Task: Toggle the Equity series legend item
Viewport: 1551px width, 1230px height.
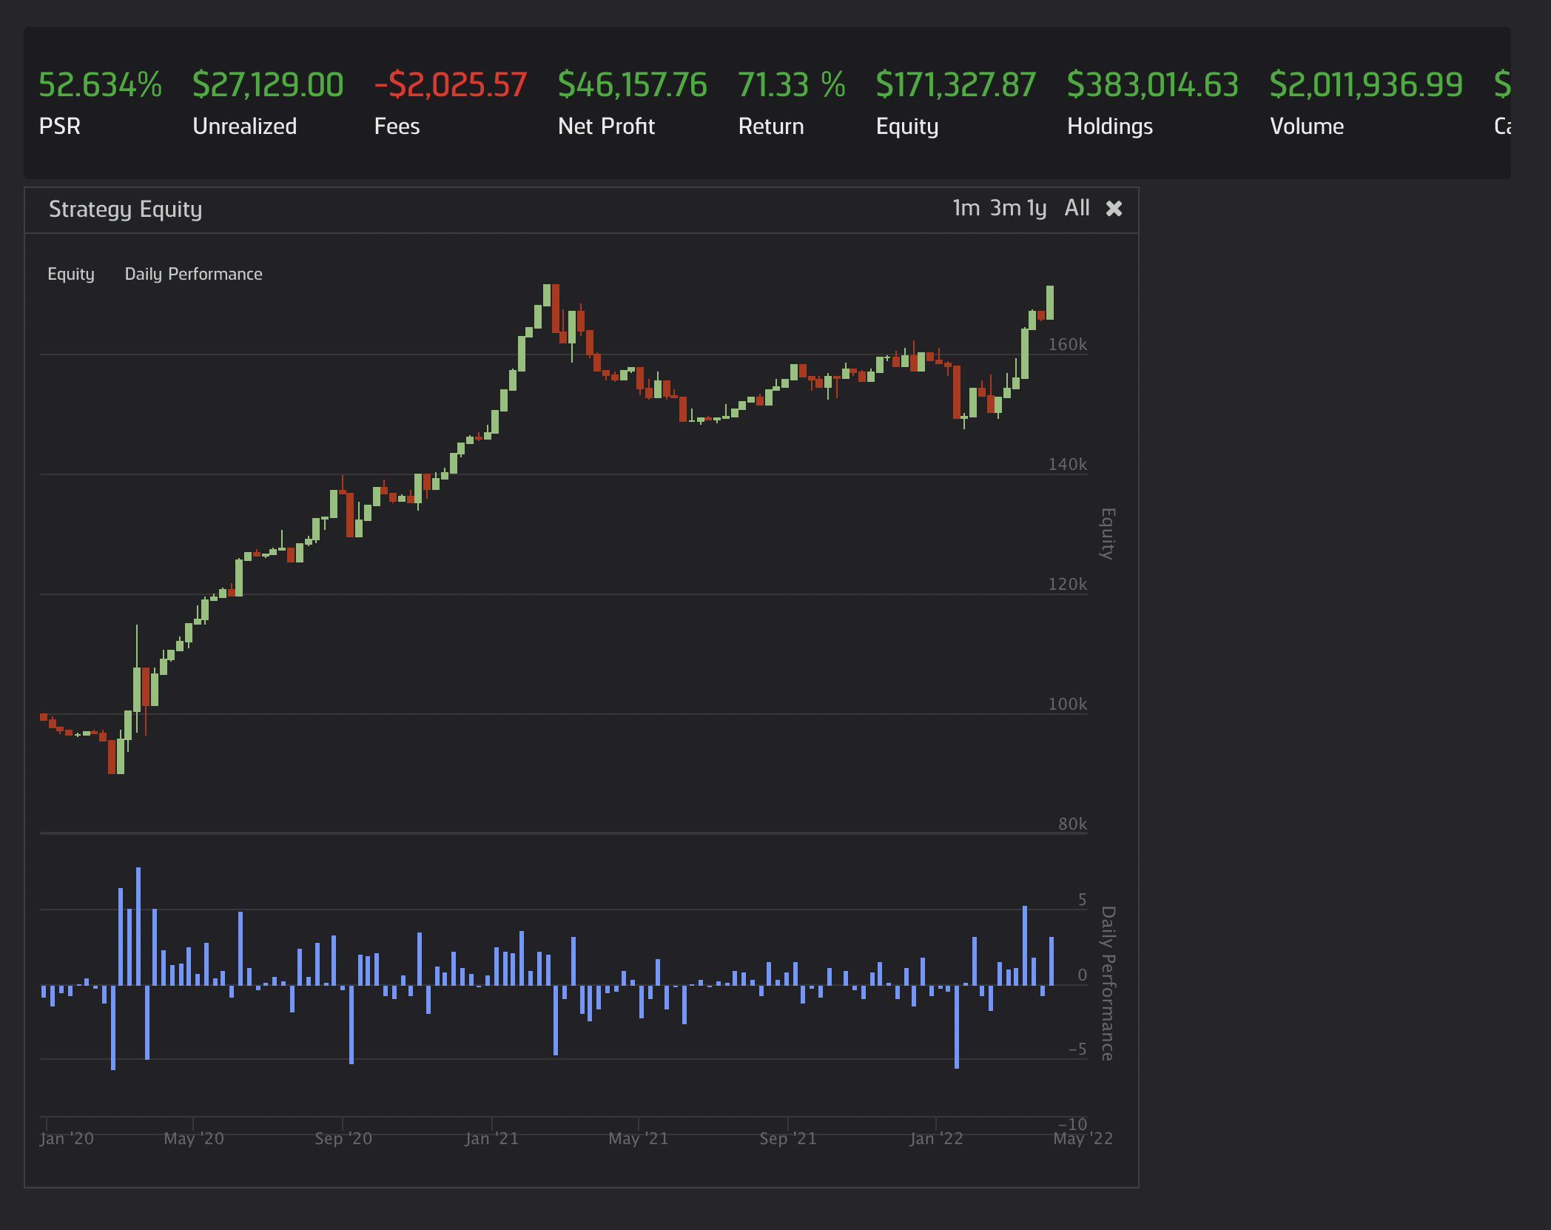Action: pos(71,275)
